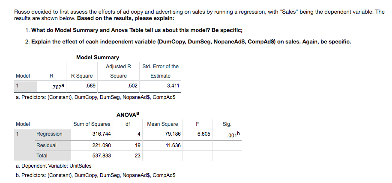Viewport: 392px width, 183px height.
Task: Click the Sum of Squares column header
Action: [x=92, y=124]
